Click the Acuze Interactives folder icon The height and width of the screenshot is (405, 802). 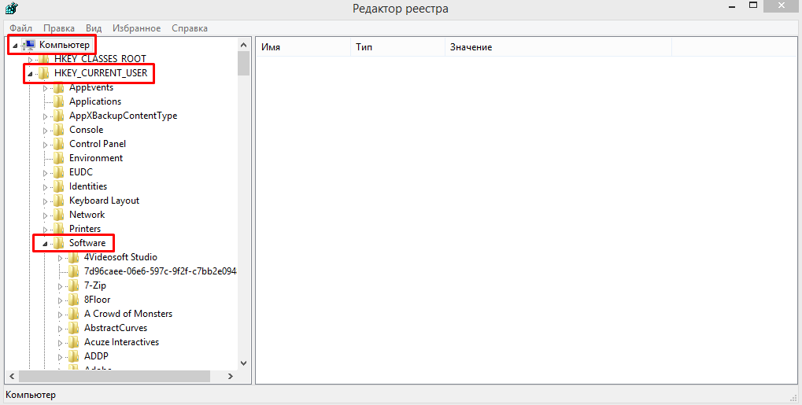coord(74,342)
